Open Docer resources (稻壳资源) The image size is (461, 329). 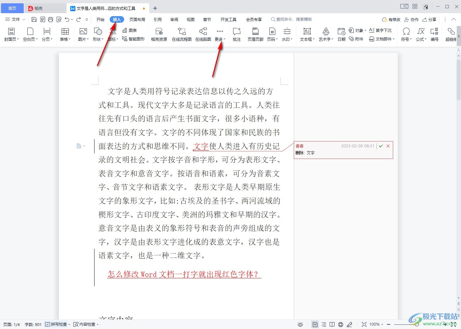pyautogui.click(x=159, y=34)
